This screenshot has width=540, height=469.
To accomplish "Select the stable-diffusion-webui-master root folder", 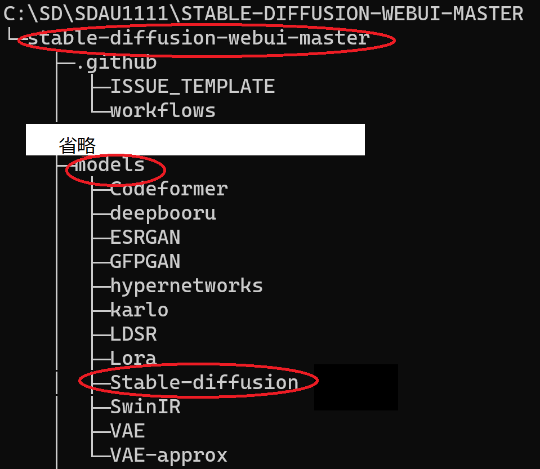I will click(x=199, y=38).
